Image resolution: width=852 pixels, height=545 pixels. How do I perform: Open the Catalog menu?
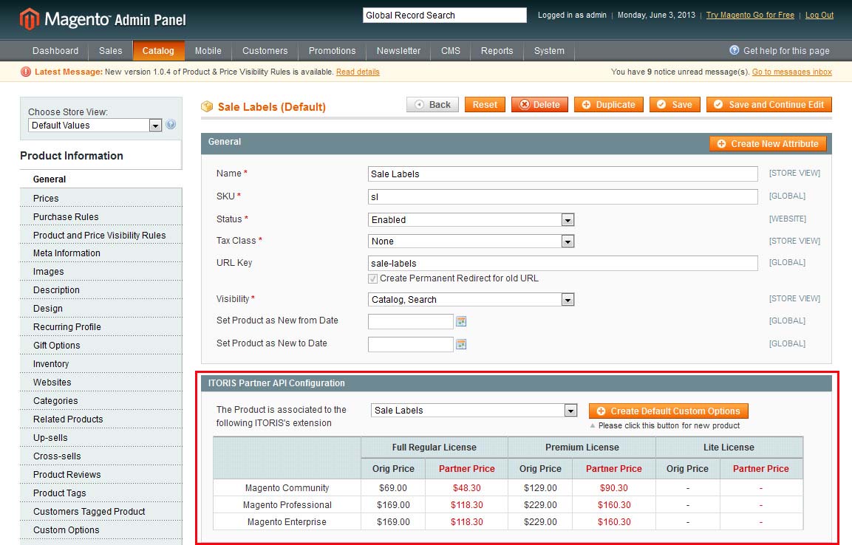coord(158,50)
